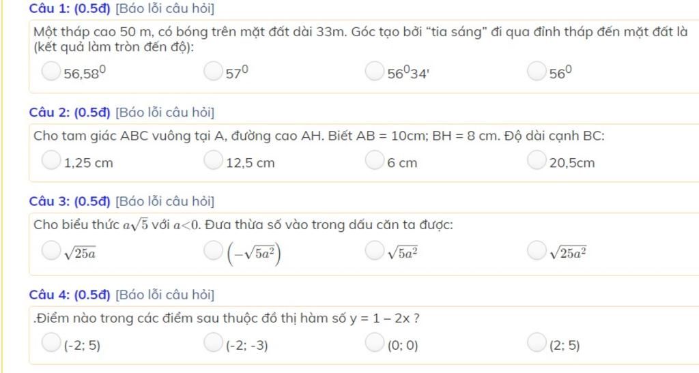Choose point (-2; 5) for Câu 4
The width and height of the screenshot is (699, 373).
click(x=51, y=342)
